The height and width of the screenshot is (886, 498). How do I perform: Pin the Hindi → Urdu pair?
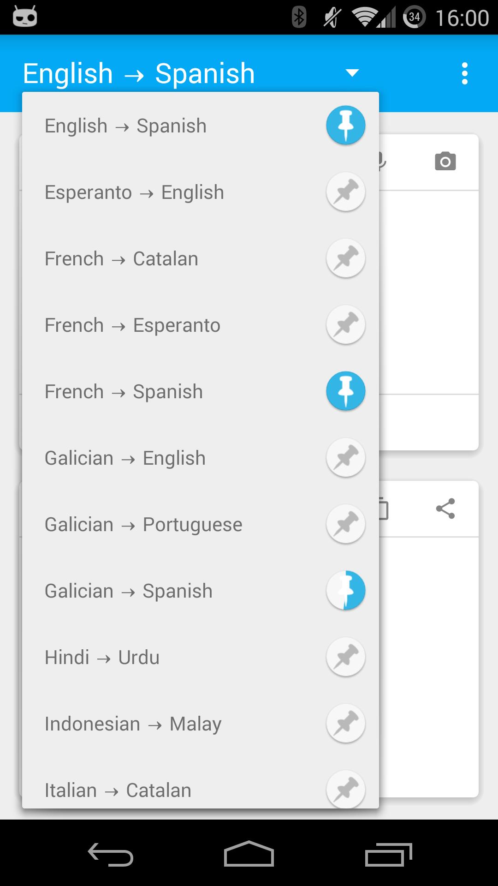pyautogui.click(x=345, y=657)
